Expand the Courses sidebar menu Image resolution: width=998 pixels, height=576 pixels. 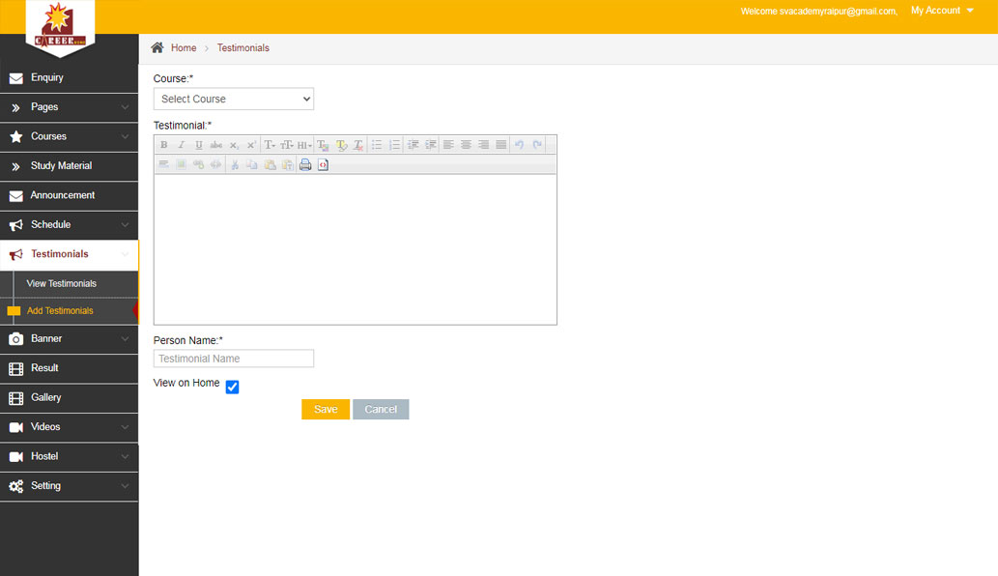69,136
